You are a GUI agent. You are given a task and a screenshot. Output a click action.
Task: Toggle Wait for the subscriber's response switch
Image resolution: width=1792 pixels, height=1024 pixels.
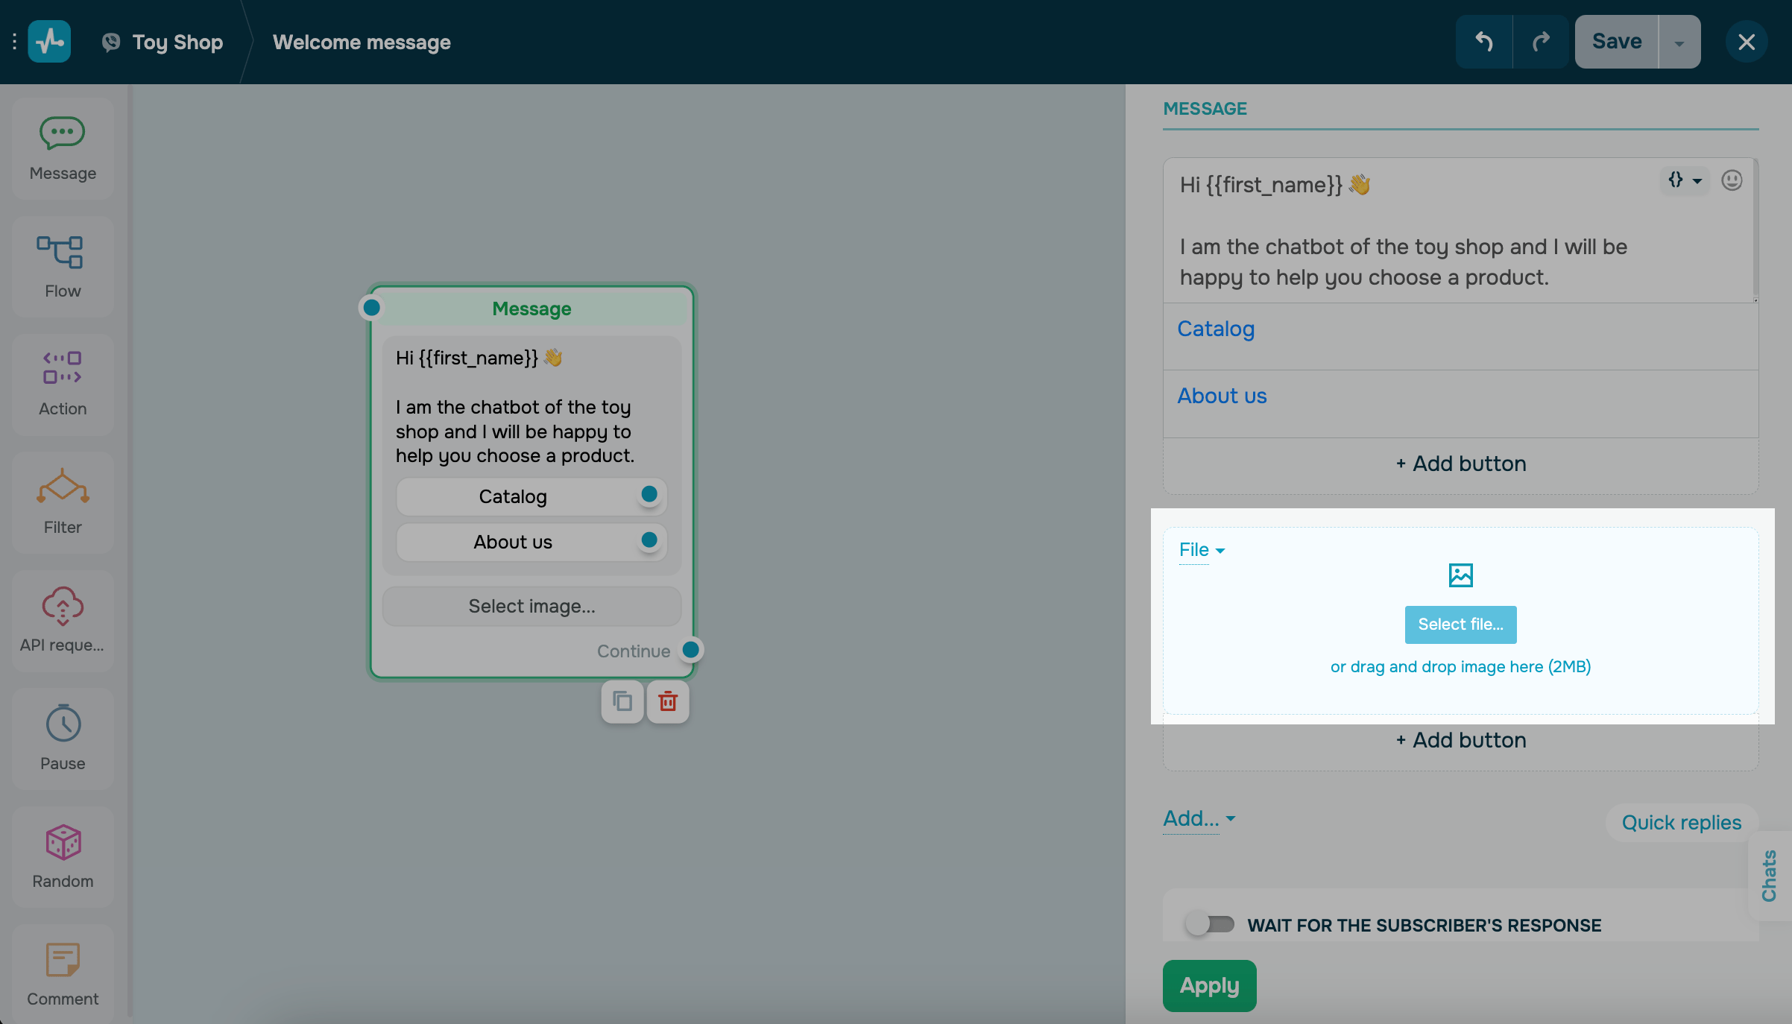(x=1210, y=924)
